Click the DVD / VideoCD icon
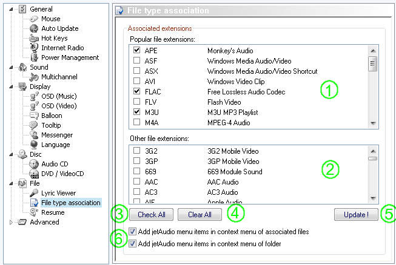This screenshot has height=265, width=396. point(34,174)
